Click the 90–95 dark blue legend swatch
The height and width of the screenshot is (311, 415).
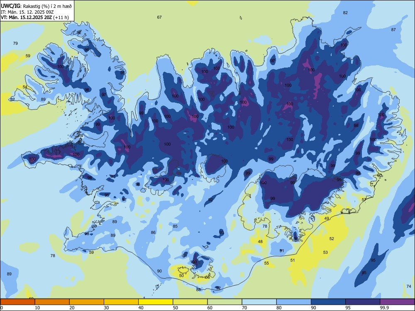(328, 302)
